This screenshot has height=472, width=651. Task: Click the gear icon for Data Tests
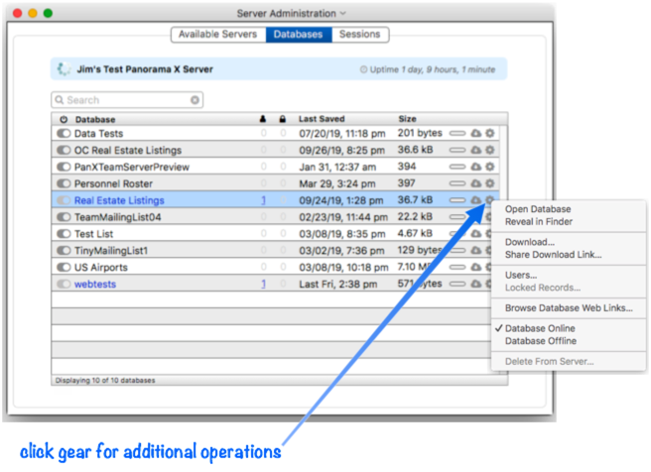click(x=489, y=133)
